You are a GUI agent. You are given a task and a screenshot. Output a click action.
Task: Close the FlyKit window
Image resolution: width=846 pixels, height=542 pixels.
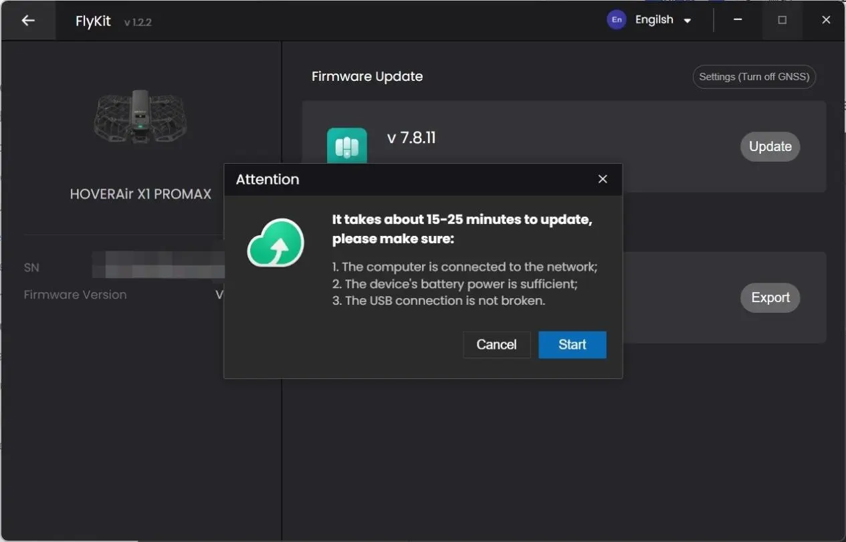pyautogui.click(x=826, y=20)
